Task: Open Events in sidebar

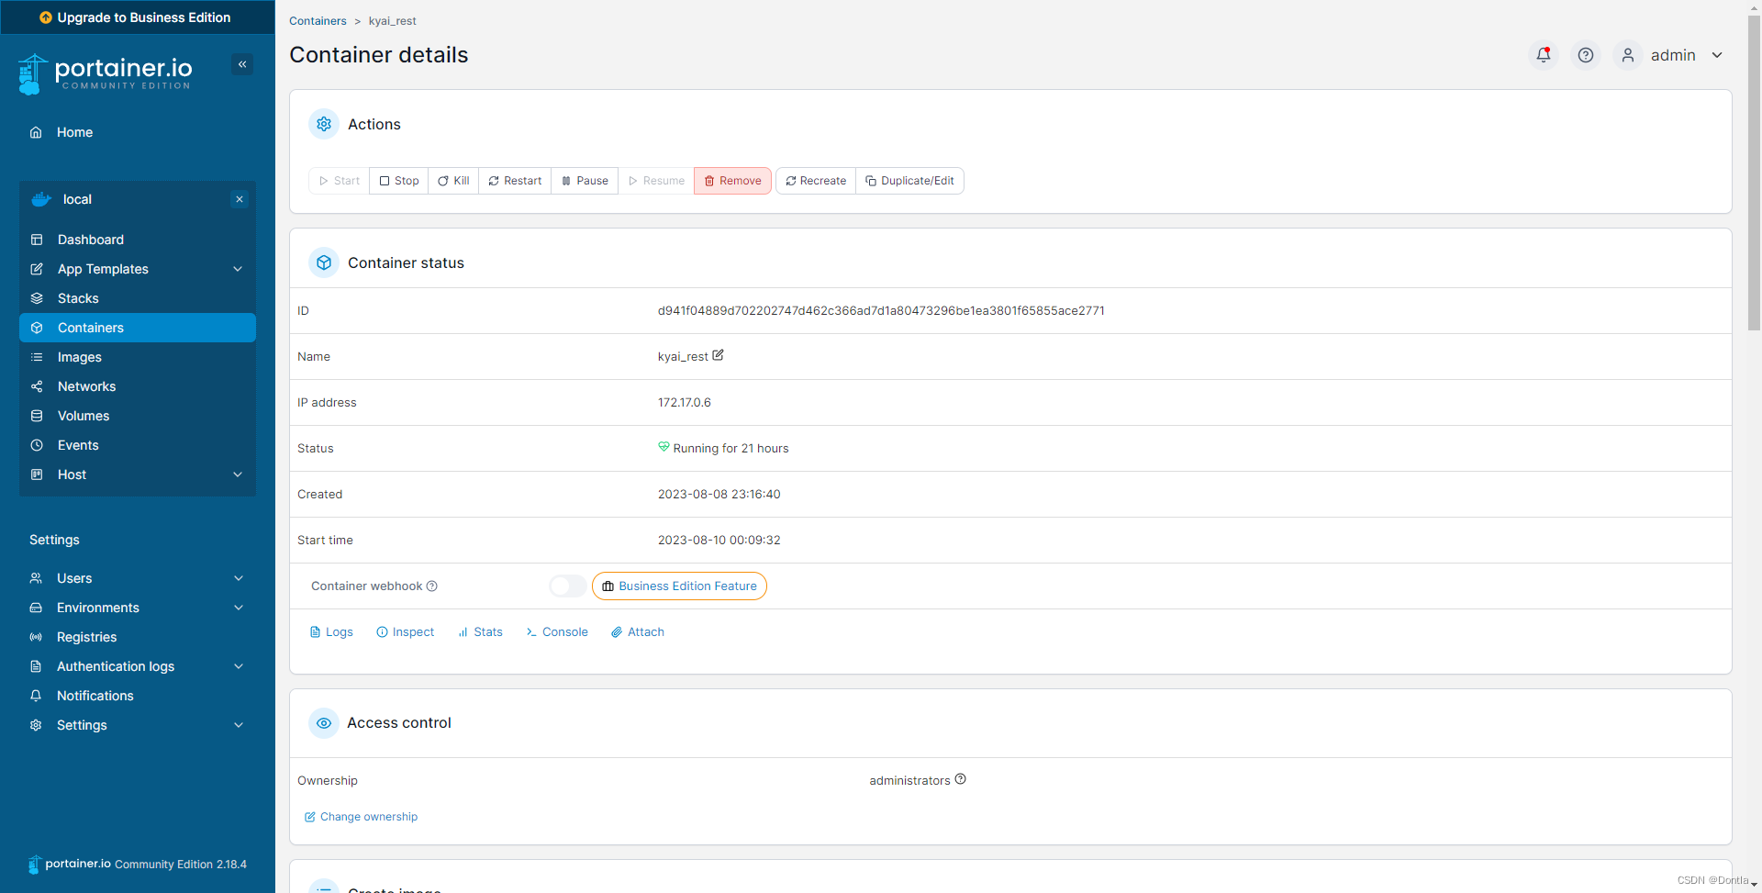Action: (x=138, y=445)
